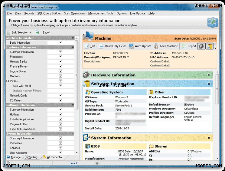The image size is (225, 171).
Task: Click the Alt Credentials key icon
Action: (45, 157)
